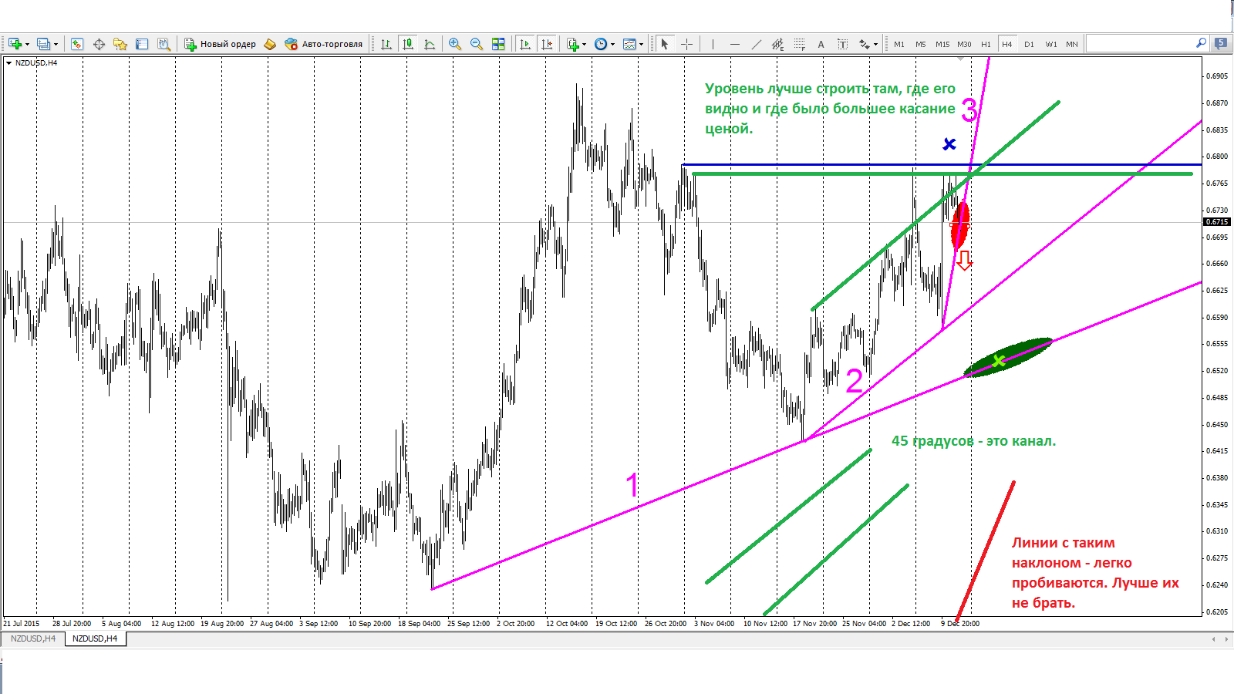The image size is (1234, 694).
Task: Tile chart windows with the grid icon
Action: [498, 44]
